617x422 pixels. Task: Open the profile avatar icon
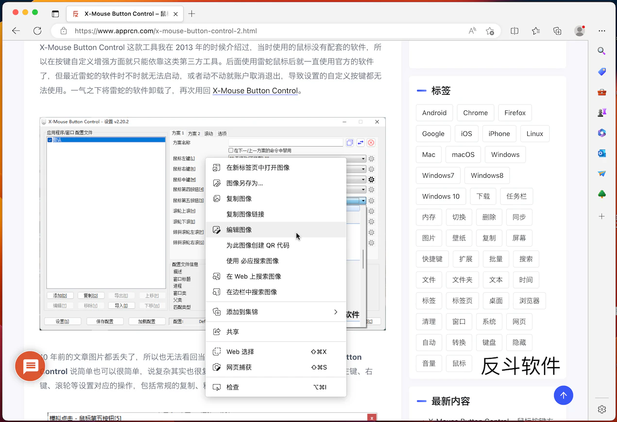[579, 31]
